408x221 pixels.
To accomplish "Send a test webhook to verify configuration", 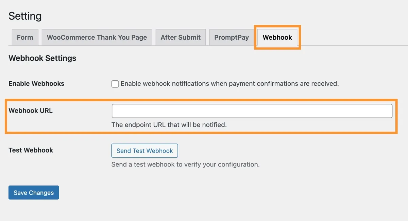I will [x=144, y=150].
